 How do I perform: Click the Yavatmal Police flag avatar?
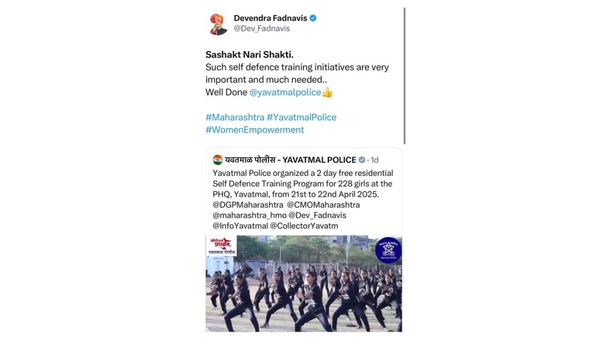point(218,160)
